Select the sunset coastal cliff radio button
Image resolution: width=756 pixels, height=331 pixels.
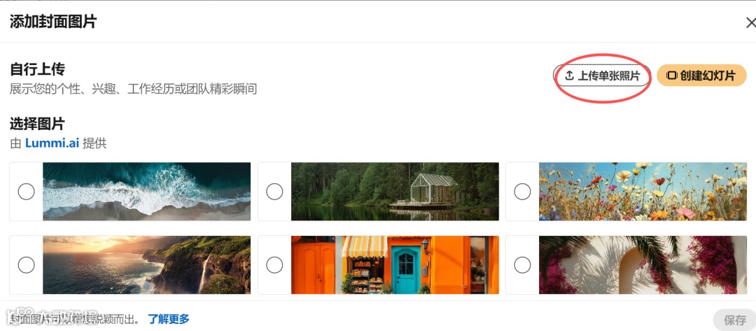(26, 265)
